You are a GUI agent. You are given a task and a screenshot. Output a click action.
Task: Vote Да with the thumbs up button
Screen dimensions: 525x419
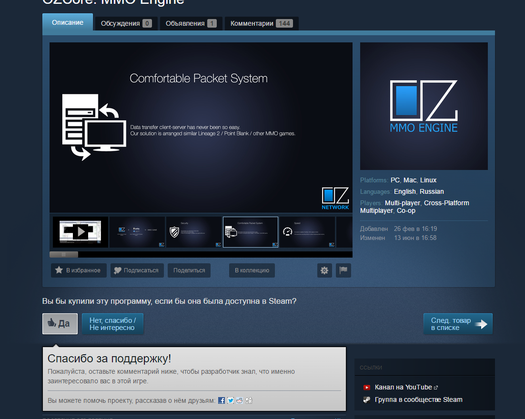click(60, 324)
